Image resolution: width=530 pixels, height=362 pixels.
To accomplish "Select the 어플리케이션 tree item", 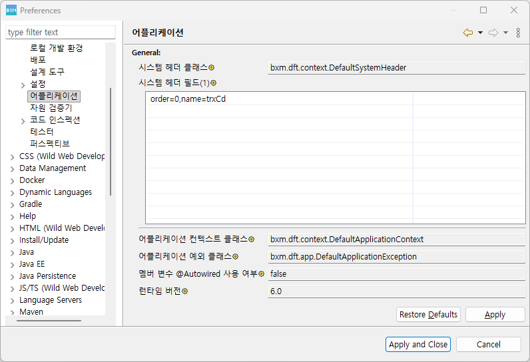I will pos(54,96).
